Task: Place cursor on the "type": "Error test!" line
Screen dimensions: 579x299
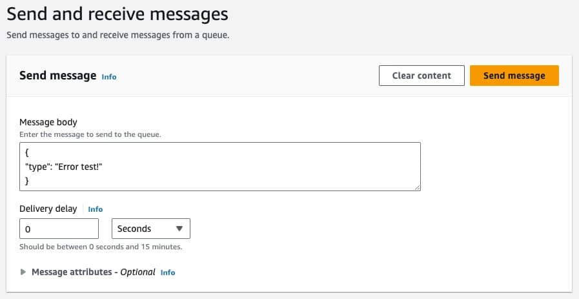Action: (x=63, y=167)
